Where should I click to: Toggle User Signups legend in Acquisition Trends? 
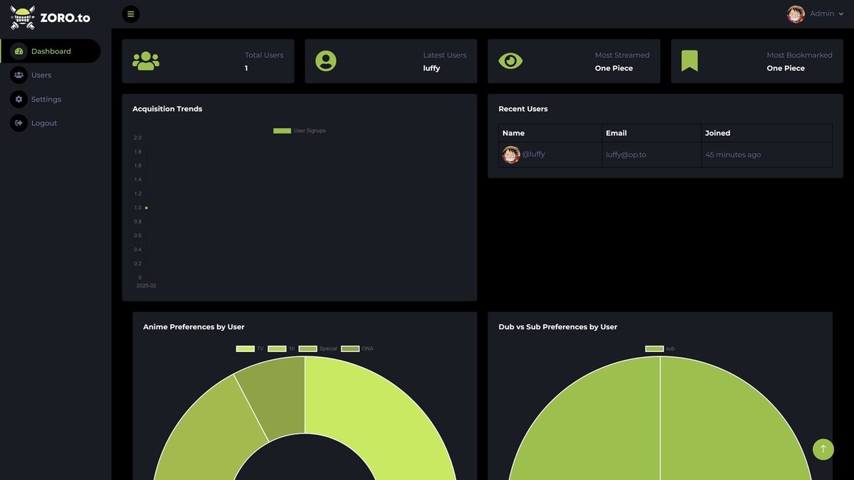[300, 131]
